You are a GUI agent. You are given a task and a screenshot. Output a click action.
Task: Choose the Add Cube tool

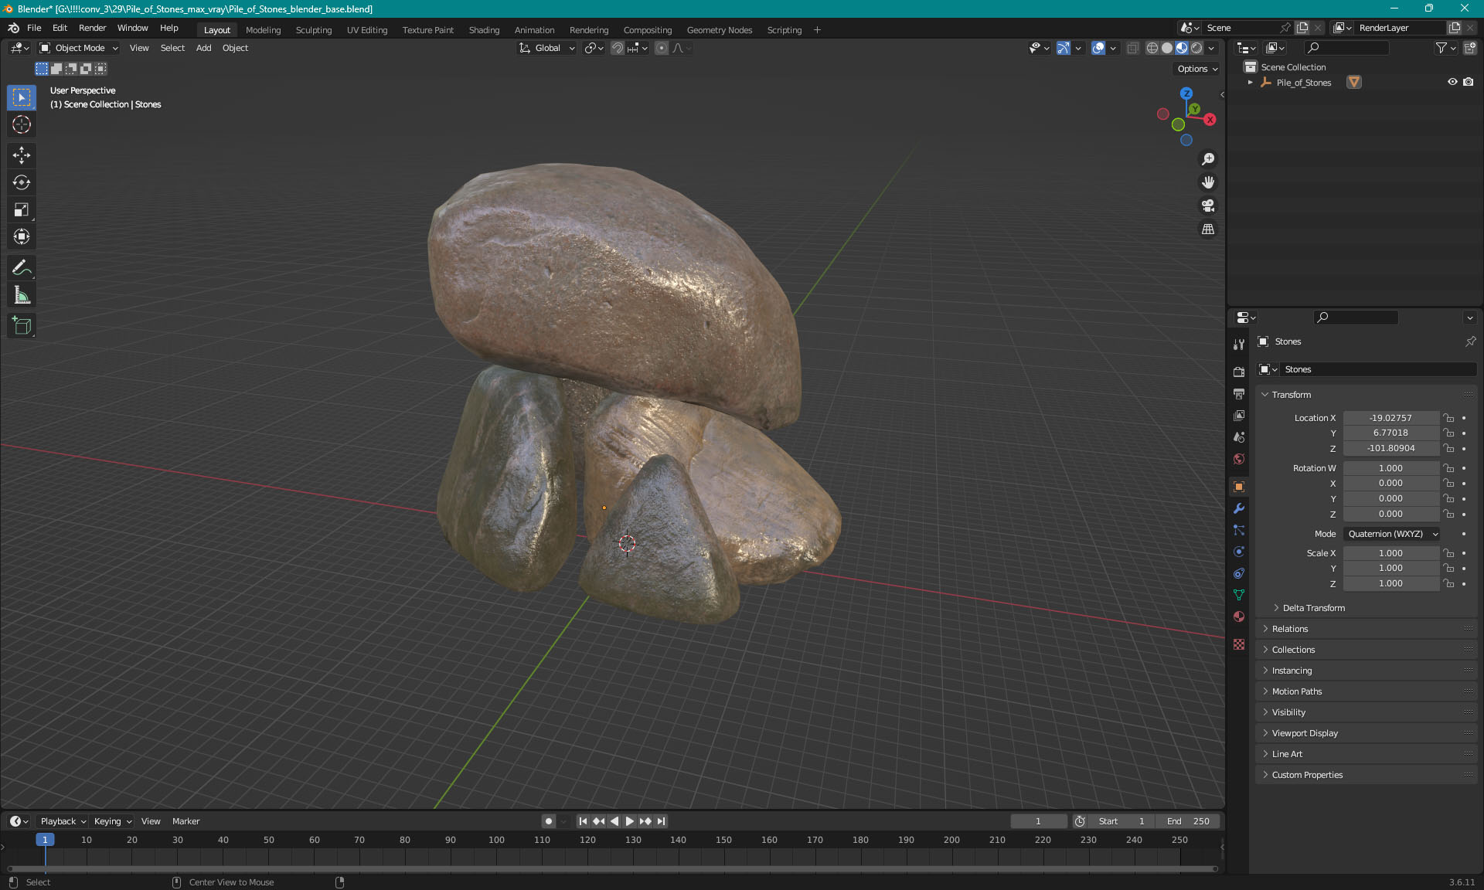22,326
